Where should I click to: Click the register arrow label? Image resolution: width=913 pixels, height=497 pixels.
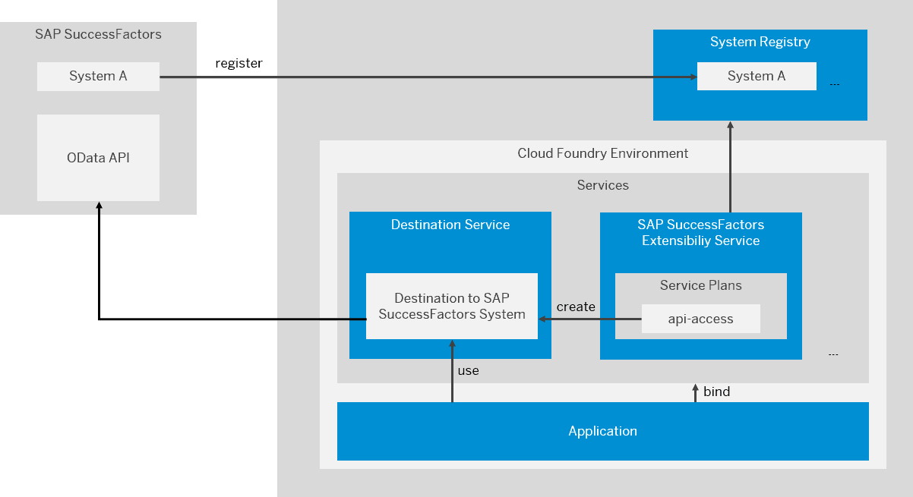tap(239, 64)
